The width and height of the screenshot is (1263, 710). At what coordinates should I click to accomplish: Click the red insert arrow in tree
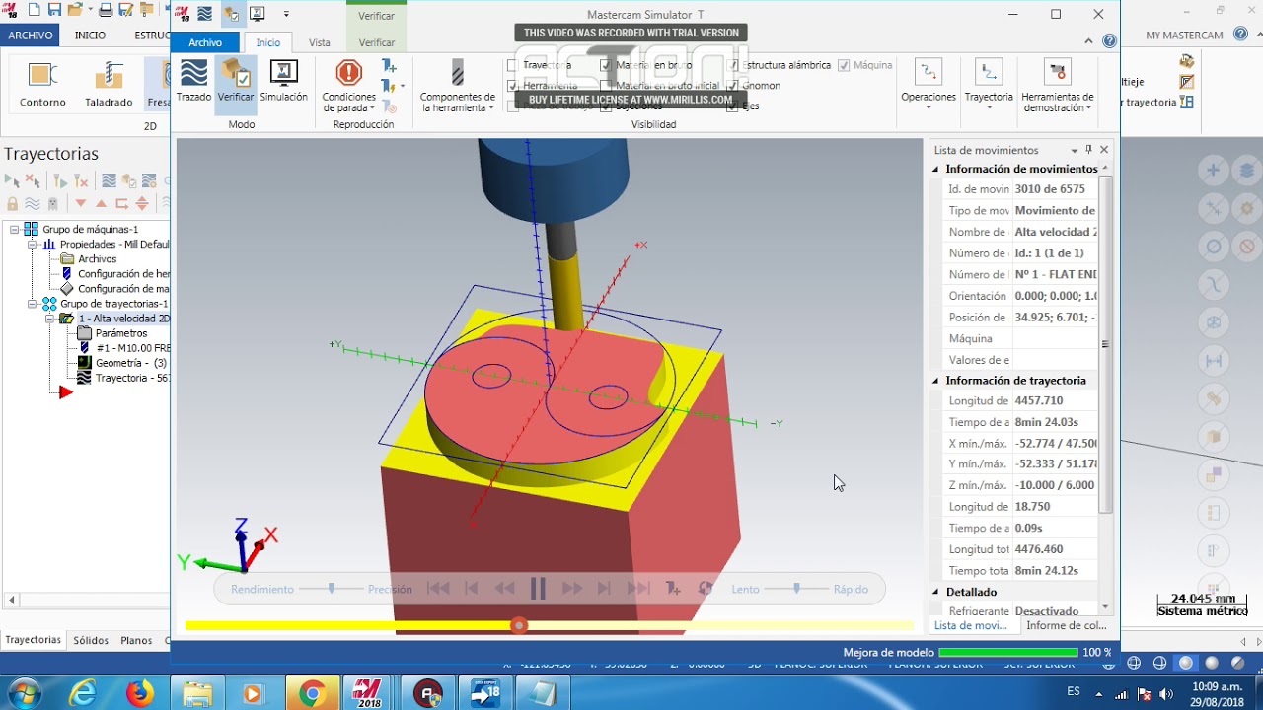[x=65, y=392]
